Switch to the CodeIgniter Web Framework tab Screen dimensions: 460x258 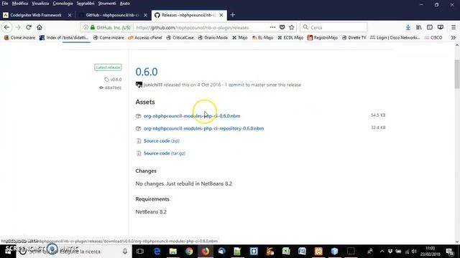click(36, 15)
